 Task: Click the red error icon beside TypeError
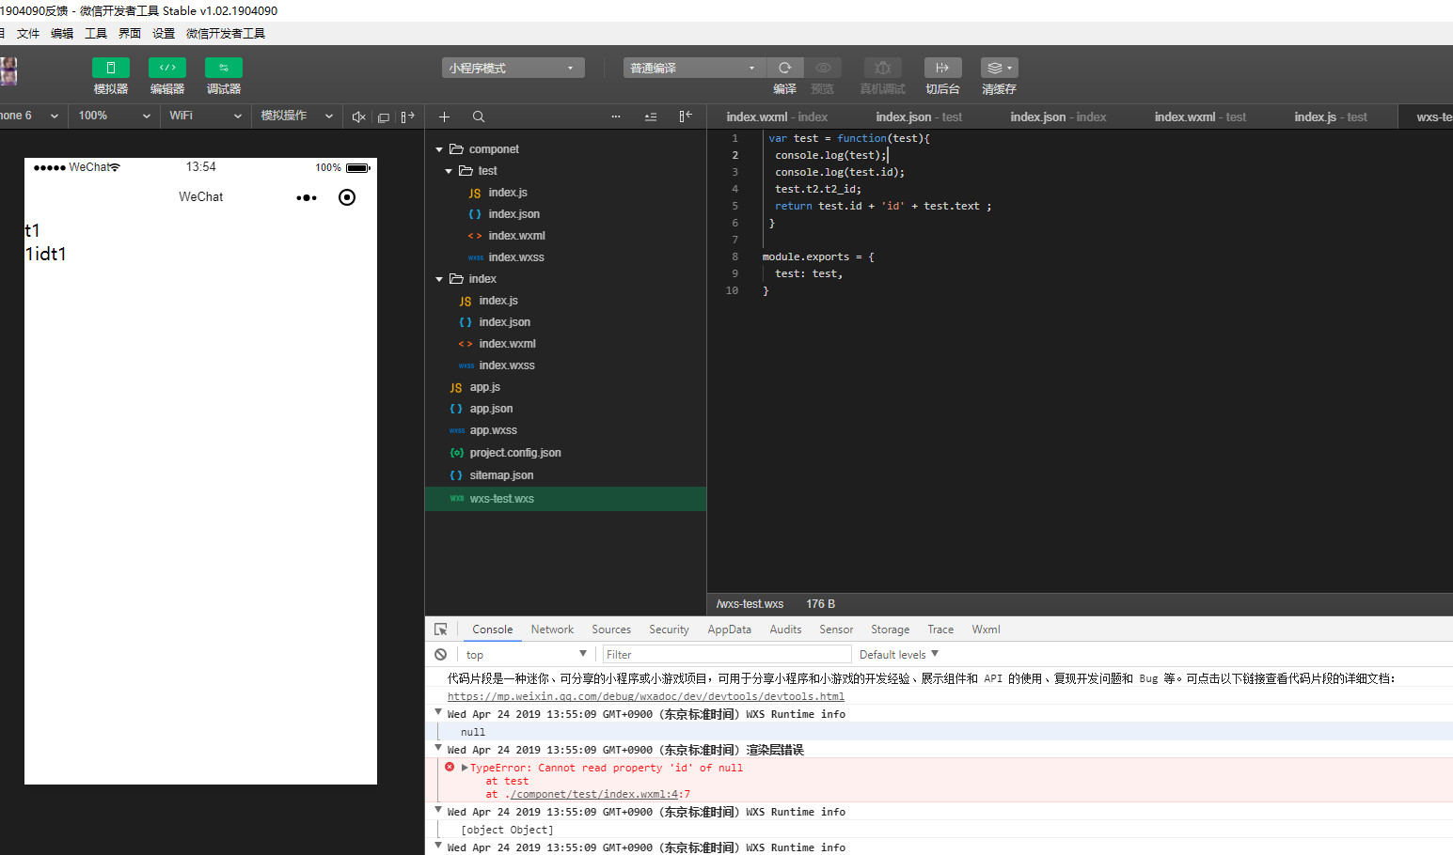pyautogui.click(x=450, y=768)
